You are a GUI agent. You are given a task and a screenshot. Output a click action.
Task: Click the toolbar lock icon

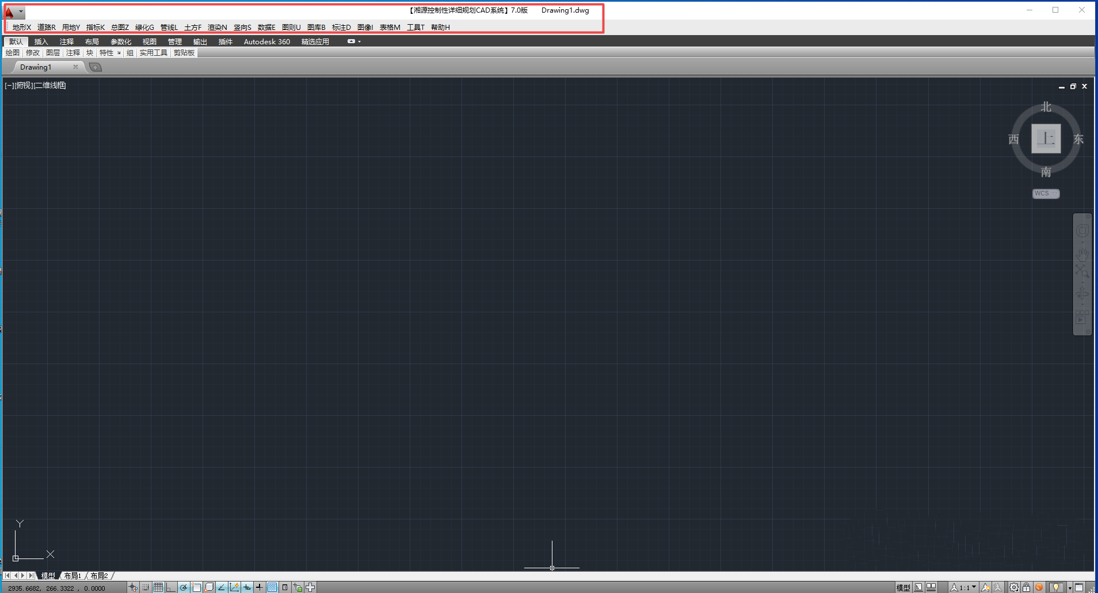[1026, 587]
